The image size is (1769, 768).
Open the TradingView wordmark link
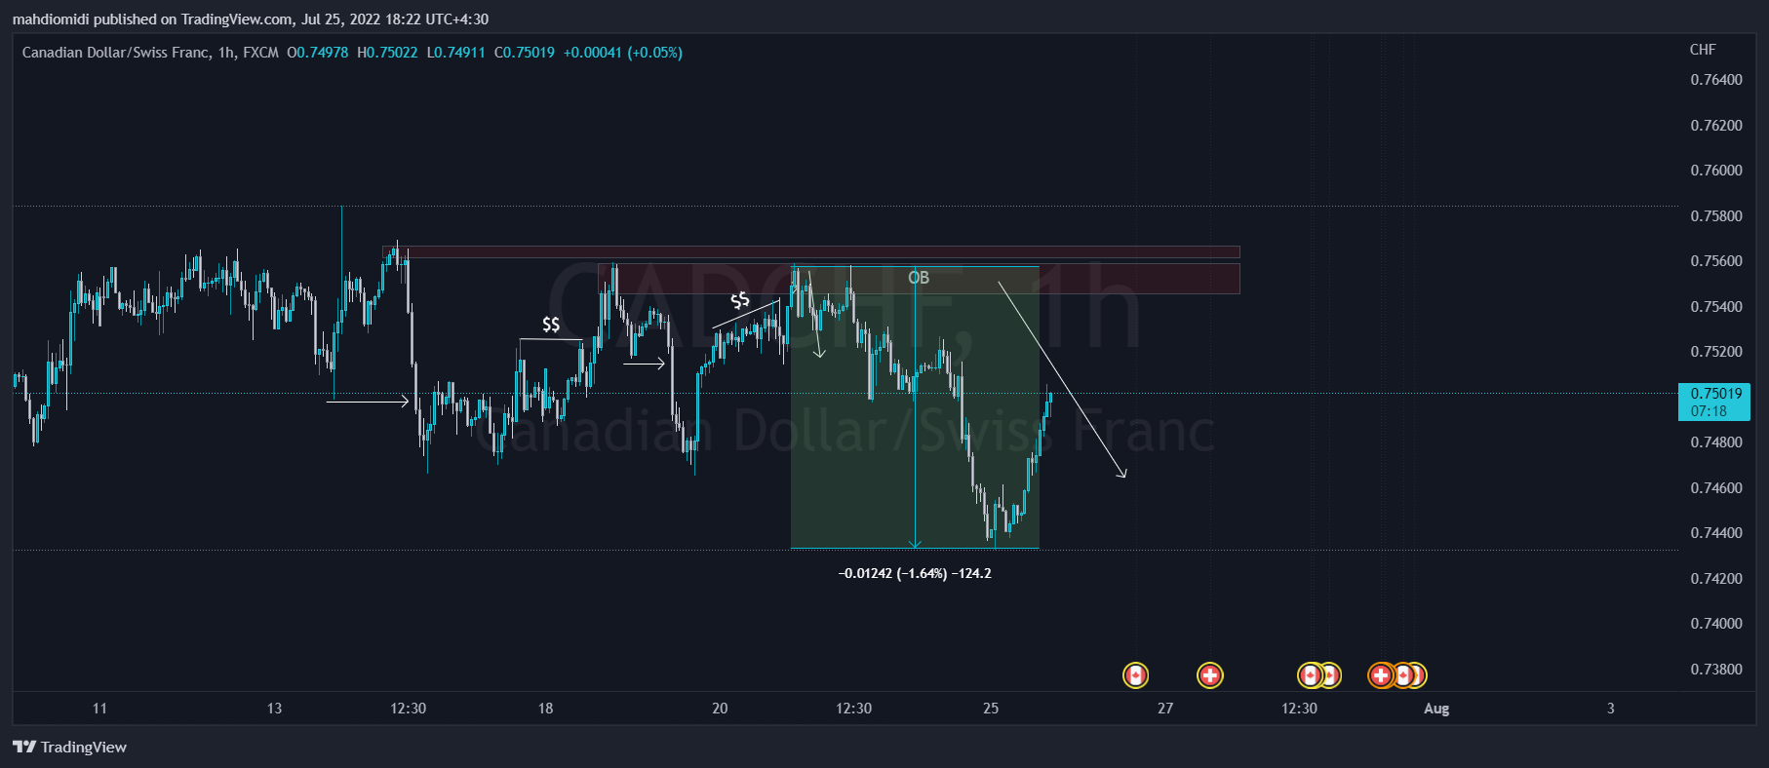[84, 748]
